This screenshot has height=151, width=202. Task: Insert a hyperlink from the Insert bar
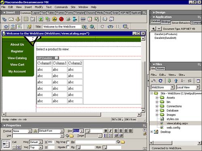[4, 19]
